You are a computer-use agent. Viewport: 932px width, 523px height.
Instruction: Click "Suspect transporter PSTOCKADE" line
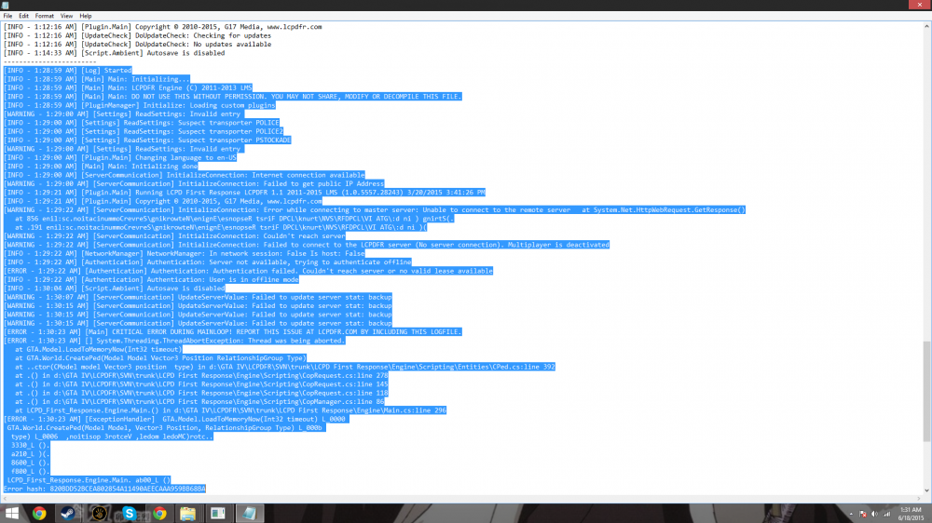[147, 141]
